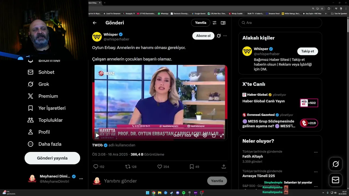Viewport: 349px width, 196px height.
Task: Click the reply icon with 152 comments
Action: click(x=99, y=167)
